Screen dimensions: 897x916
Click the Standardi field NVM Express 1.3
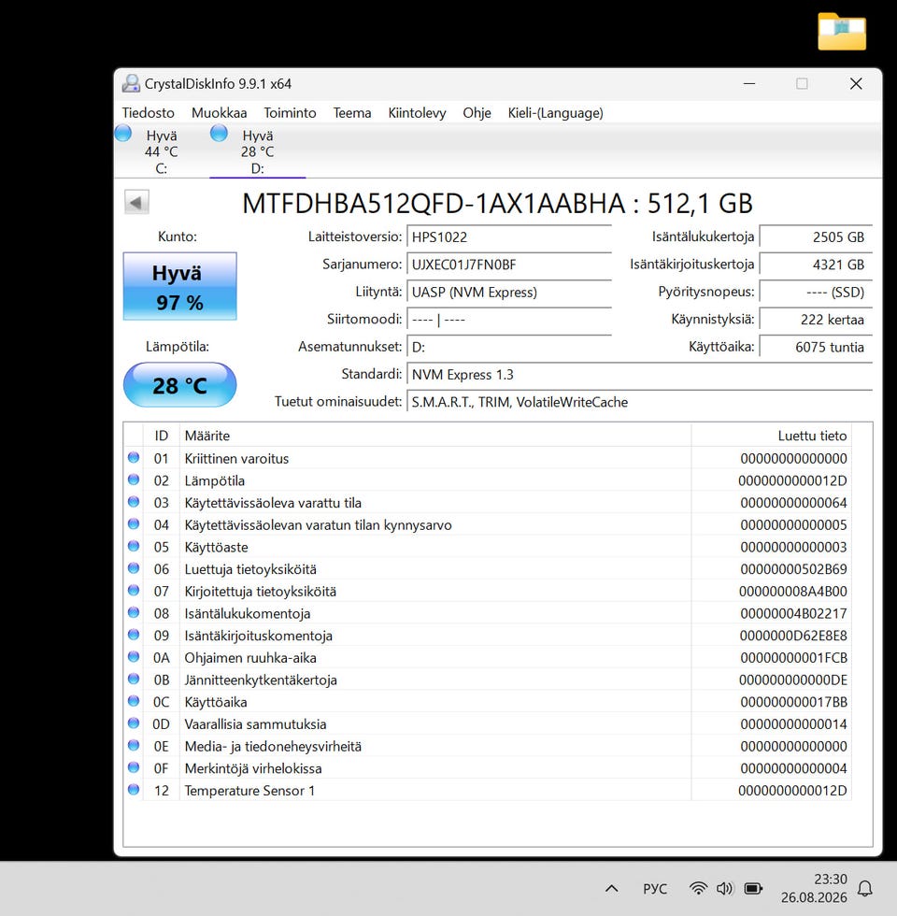(639, 375)
